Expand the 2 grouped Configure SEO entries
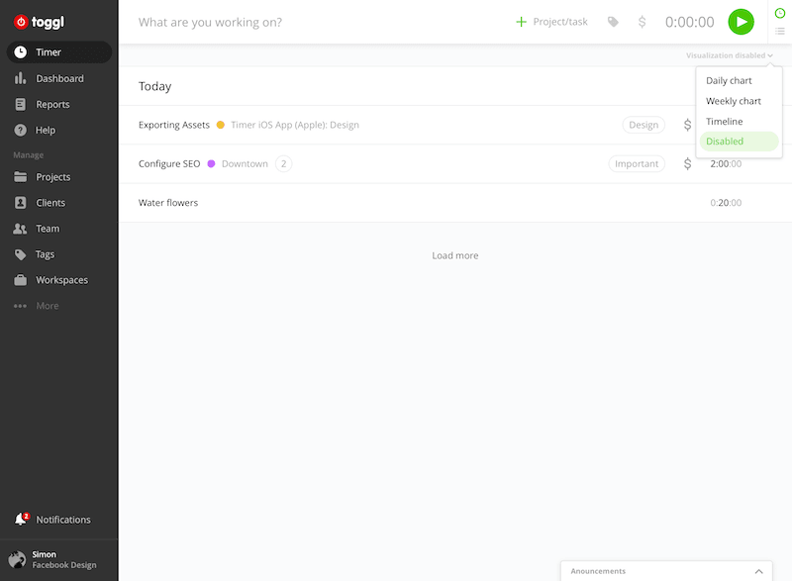The height and width of the screenshot is (581, 792). tap(283, 163)
